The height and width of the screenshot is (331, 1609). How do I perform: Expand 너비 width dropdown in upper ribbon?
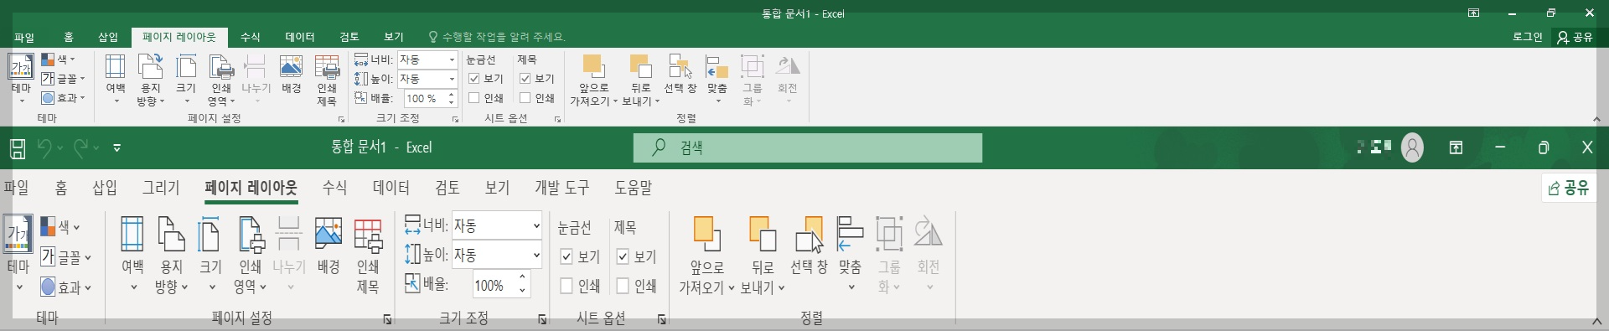[x=452, y=59]
